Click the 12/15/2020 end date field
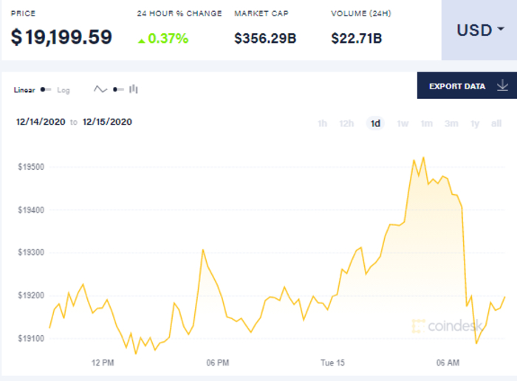The height and width of the screenshot is (381, 517). pos(107,122)
